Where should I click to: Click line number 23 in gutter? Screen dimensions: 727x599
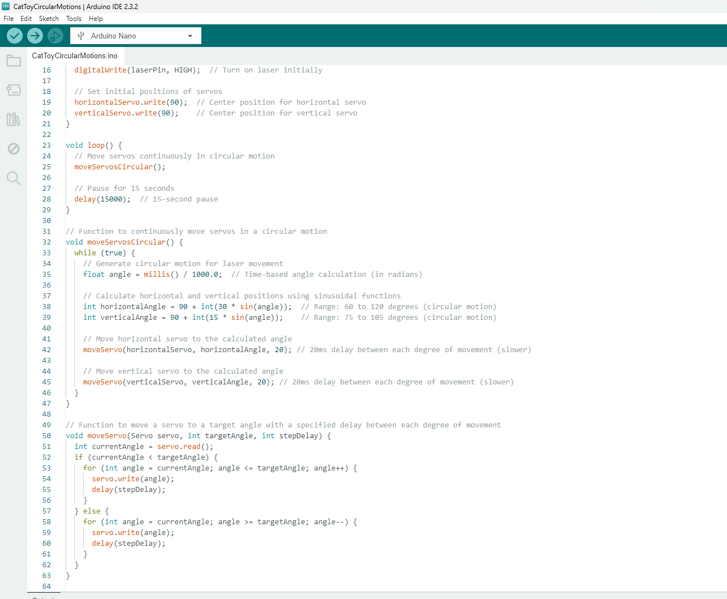46,146
